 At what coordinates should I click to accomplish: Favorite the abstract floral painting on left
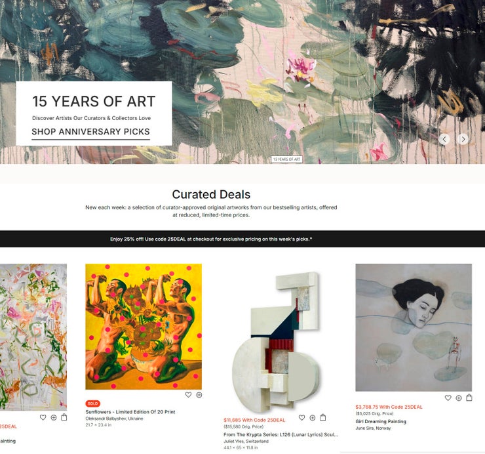point(43,417)
